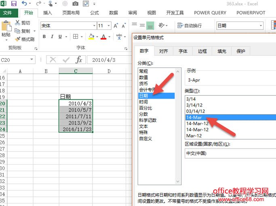Viewport: 276px width, 206px height.
Task: Open the borders dropdown arrow
Action: pyautogui.click(x=82, y=37)
